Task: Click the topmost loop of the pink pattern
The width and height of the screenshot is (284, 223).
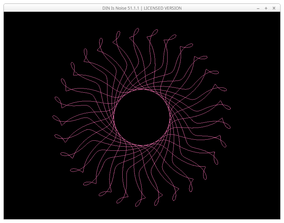Action: point(136,31)
